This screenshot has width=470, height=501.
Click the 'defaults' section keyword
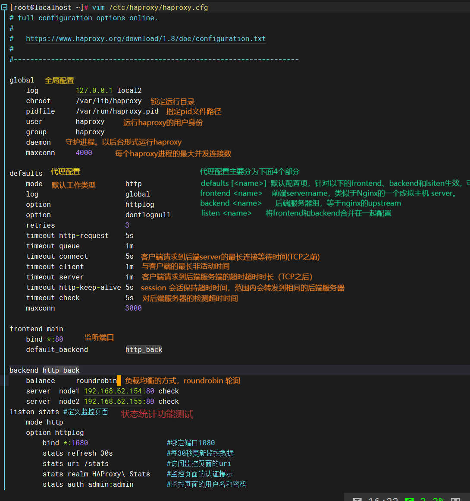26,173
